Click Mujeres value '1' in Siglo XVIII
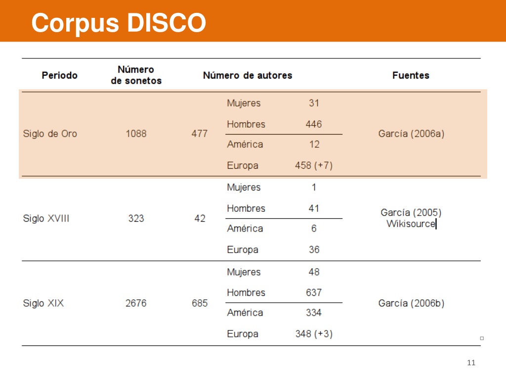 click(x=314, y=188)
